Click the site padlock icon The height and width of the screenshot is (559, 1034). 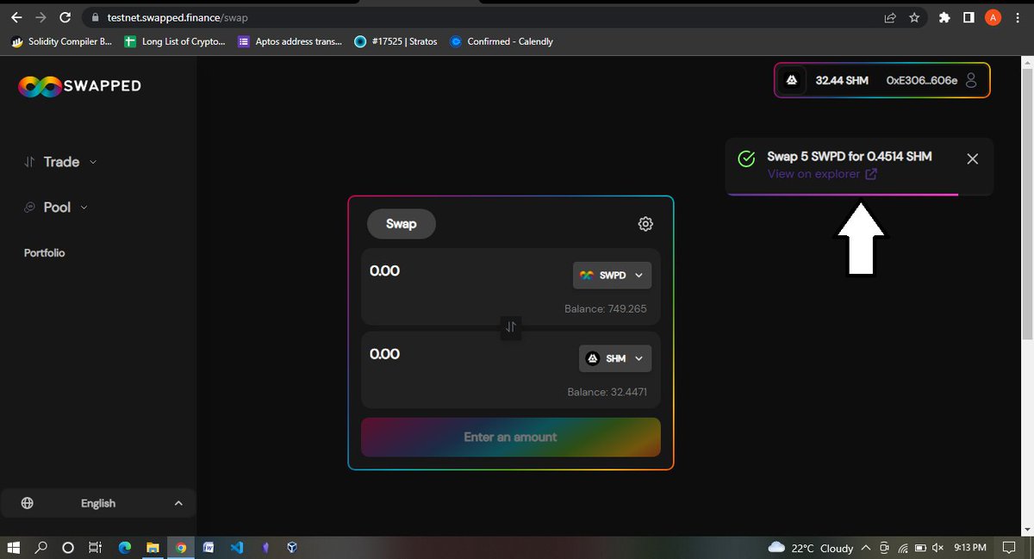(96, 17)
